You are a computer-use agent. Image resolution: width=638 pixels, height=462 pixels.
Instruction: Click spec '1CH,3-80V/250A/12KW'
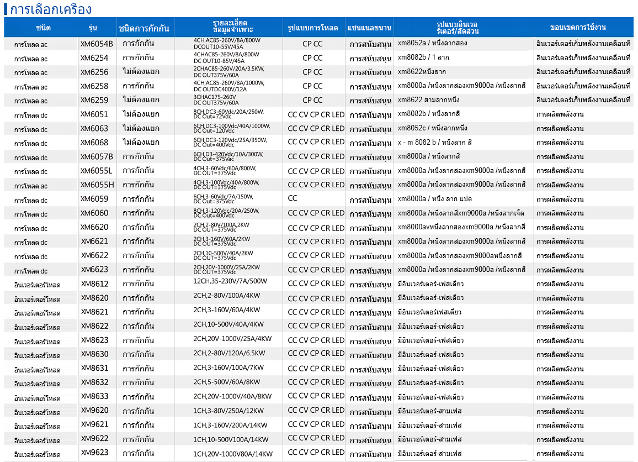(228, 411)
